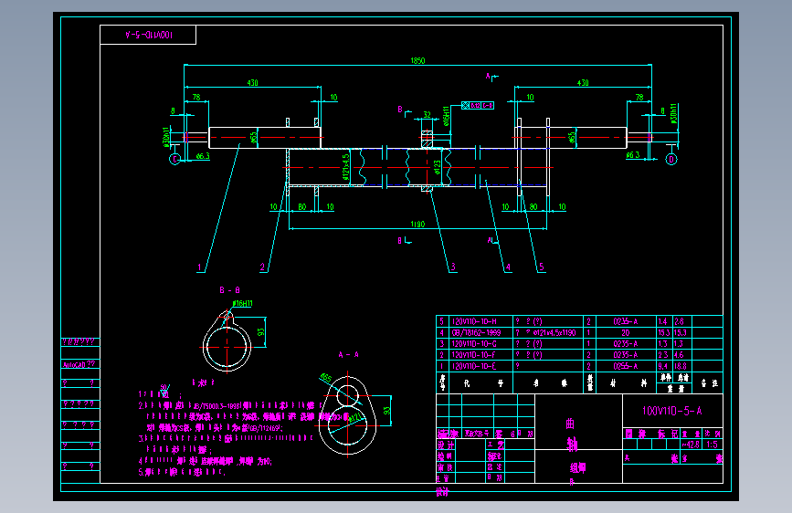Image resolution: width=792 pixels, height=513 pixels.
Task: Click part callout number 1
Action: (199, 267)
